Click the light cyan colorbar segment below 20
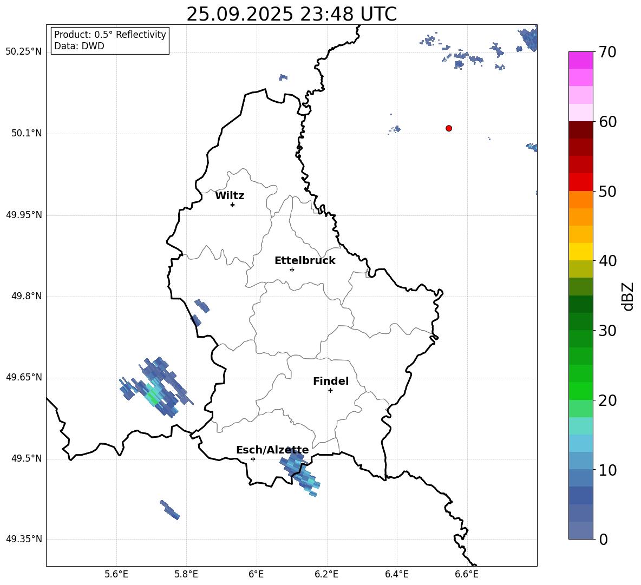The image size is (641, 585). tap(581, 426)
